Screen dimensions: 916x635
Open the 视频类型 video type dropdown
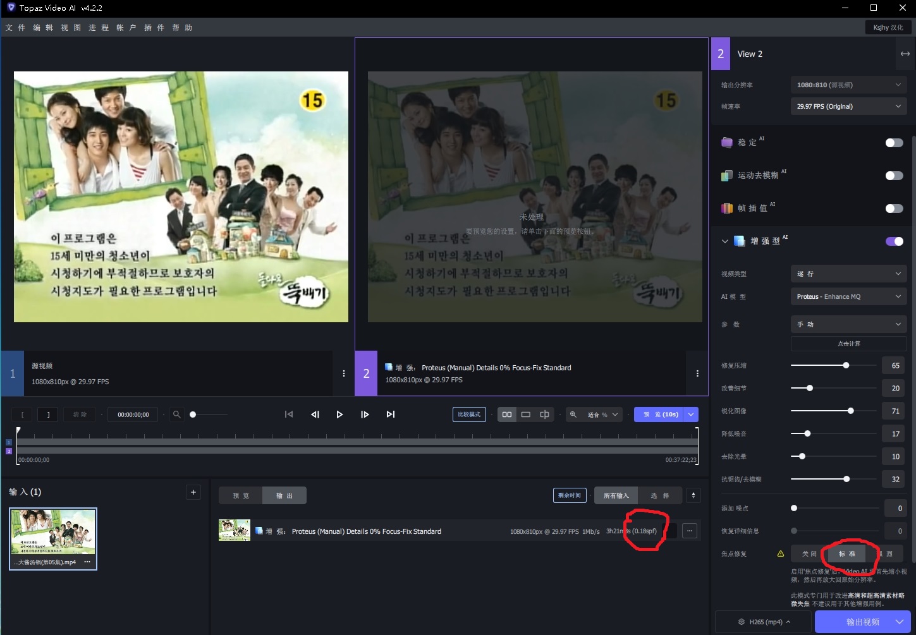(848, 274)
